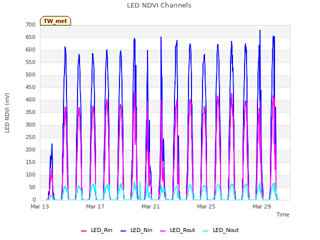This screenshot has width=320, height=240.
Task: Click the Mar 21 x-axis tick label
Action: click(150, 206)
